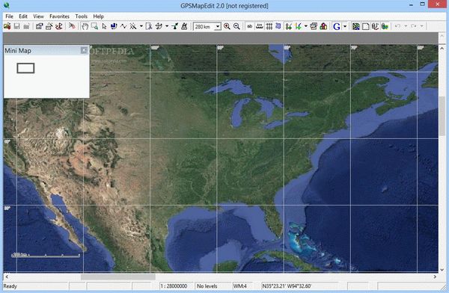Toggle the grid lines display icon
Screen dimensions: 449x293
coord(269,27)
